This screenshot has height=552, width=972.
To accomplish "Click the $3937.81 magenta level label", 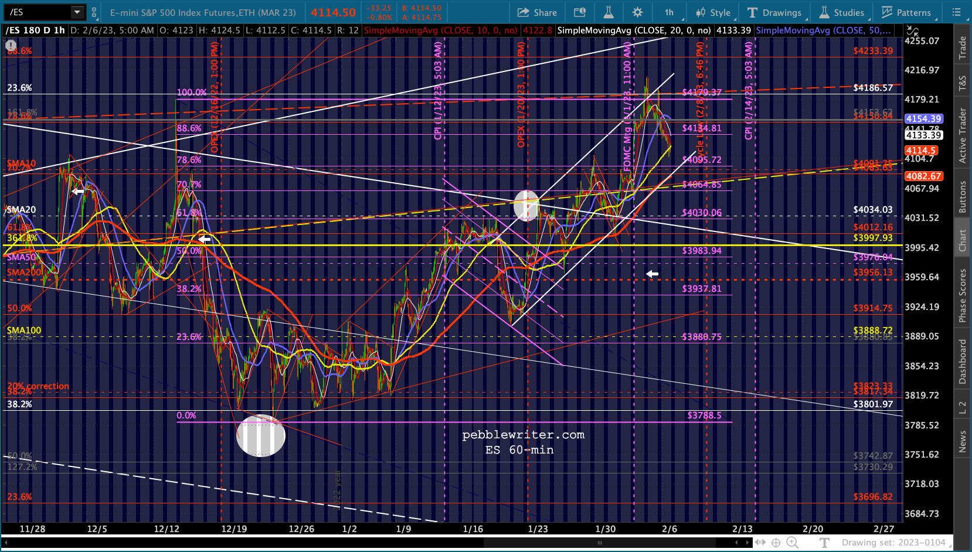I will 702,289.
